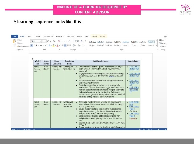194x145 pixels.
Task: Open the highlight color dropdown arrow
Action: coord(56,45)
